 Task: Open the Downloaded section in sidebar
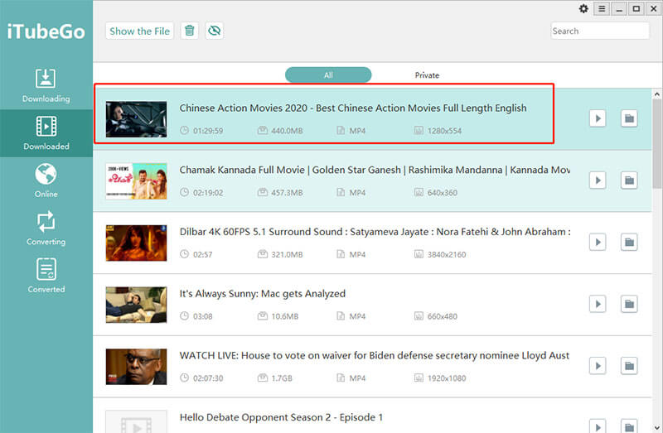46,133
